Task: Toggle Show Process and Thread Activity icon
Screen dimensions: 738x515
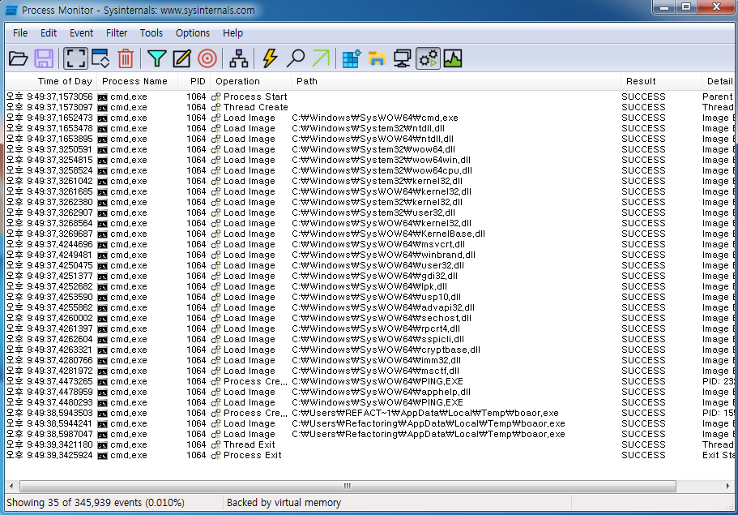Action: point(428,58)
